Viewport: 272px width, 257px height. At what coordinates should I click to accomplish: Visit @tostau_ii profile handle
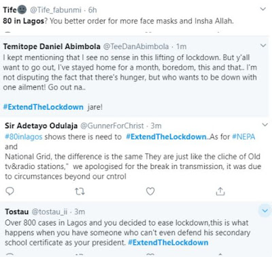pyautogui.click(x=50, y=212)
